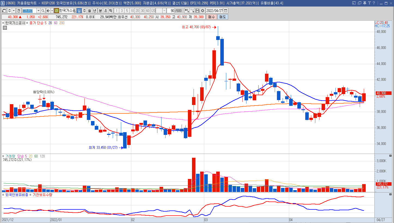Click the title bar 'T' font icon
Screen dimensions: 394x223
tap(369, 3)
